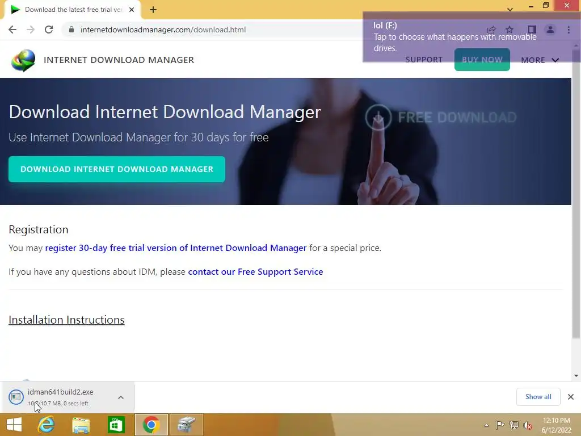Screen dimensions: 581x436
Task: Click muted volume tray icon
Action: tap(527, 425)
